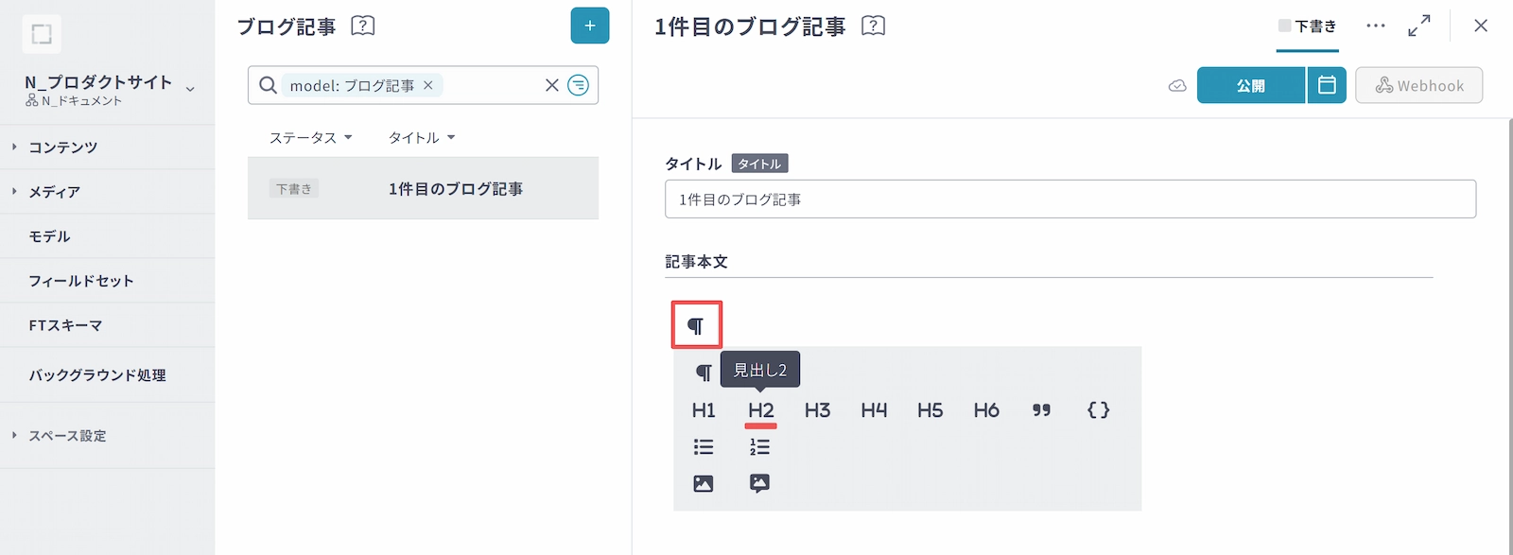Insert a code block with braces icon

[1098, 410]
